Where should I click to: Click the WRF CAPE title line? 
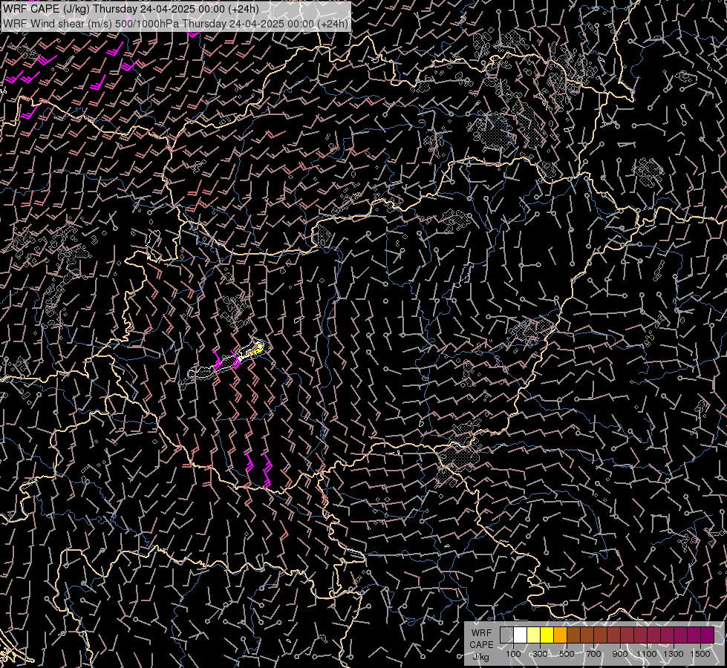(131, 9)
